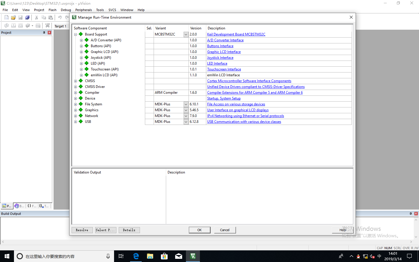Click the green diamond icon beside Touchscreen (API)
419x262 pixels.
pos(87,69)
